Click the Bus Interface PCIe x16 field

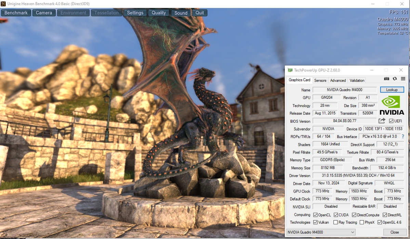[380, 136]
